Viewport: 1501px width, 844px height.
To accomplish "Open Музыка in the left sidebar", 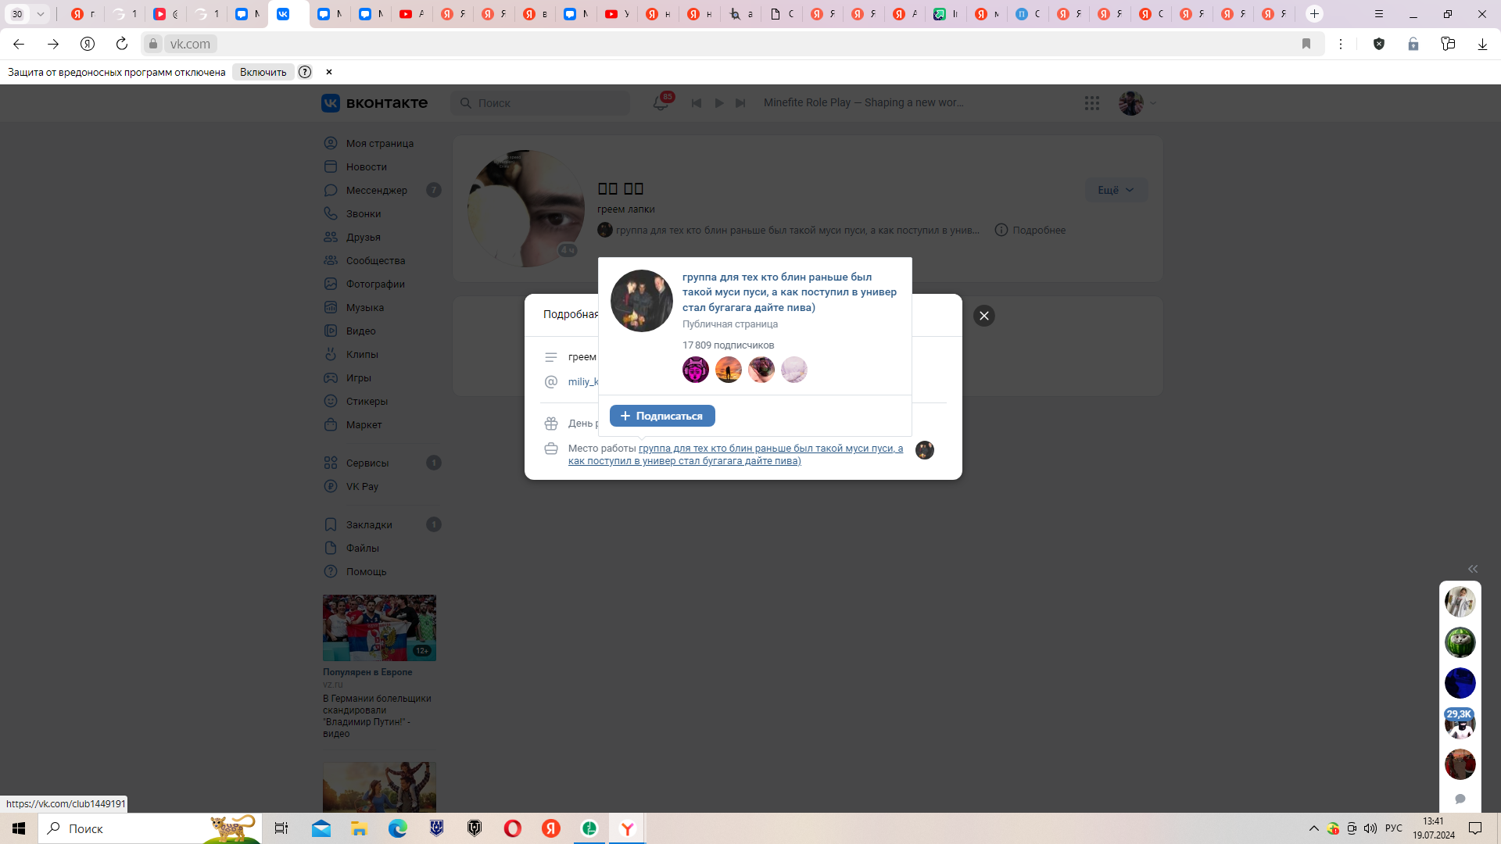I will pos(364,308).
